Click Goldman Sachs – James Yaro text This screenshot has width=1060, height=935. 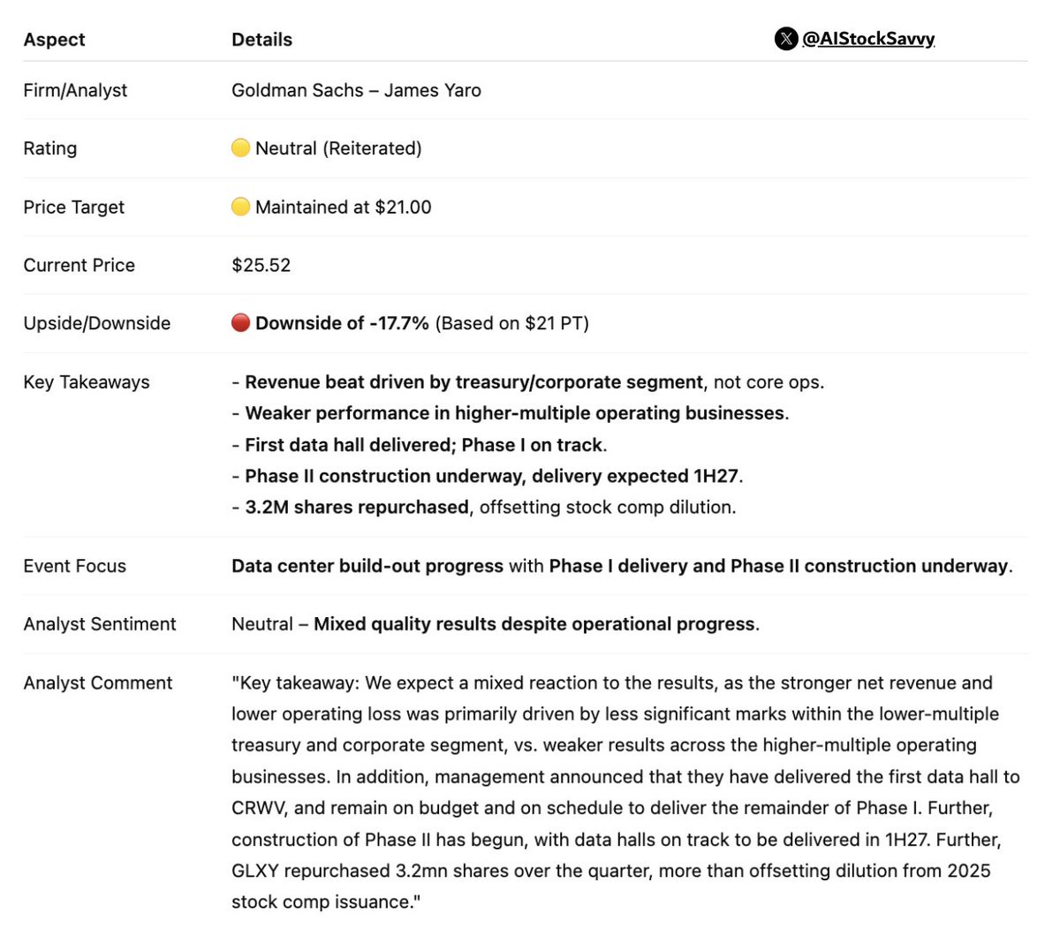click(x=356, y=90)
